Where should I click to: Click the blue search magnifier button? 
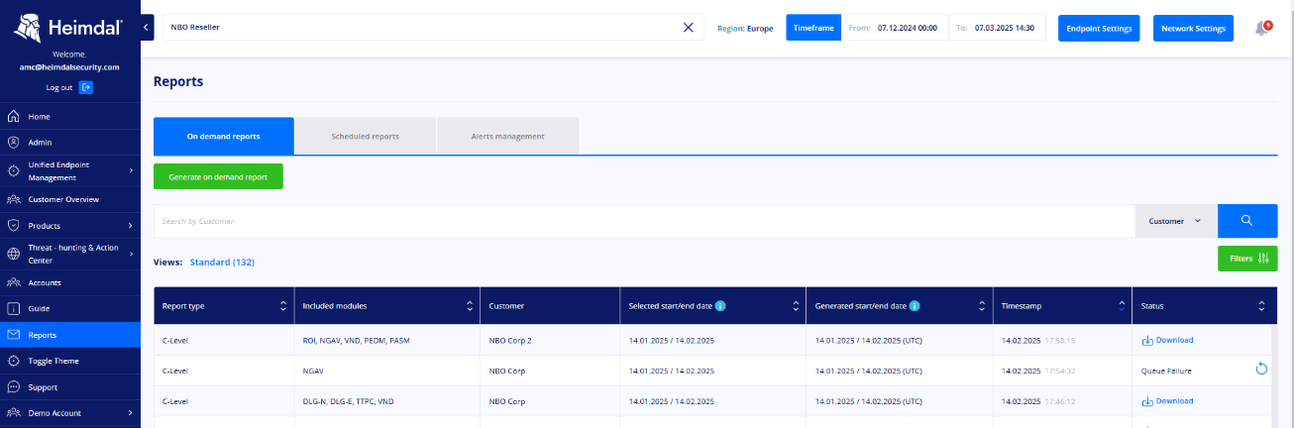point(1247,221)
